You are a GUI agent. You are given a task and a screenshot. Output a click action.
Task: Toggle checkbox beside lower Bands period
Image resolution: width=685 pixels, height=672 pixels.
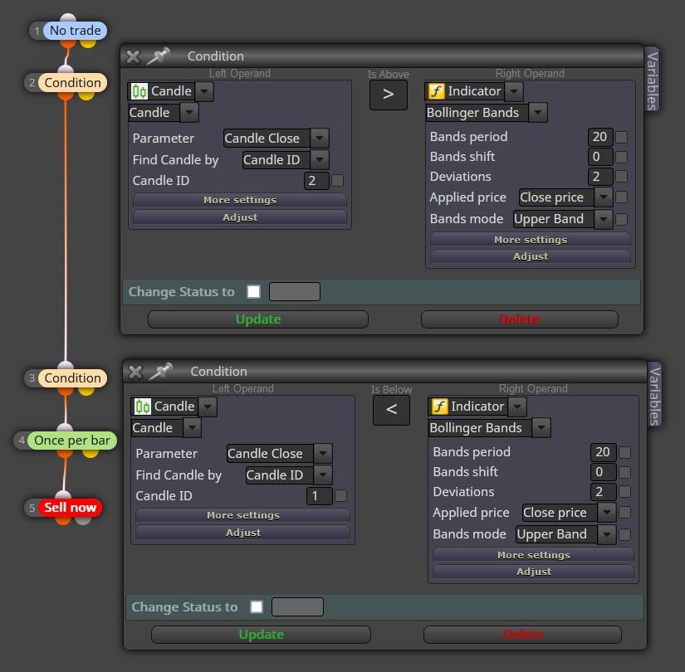(624, 452)
